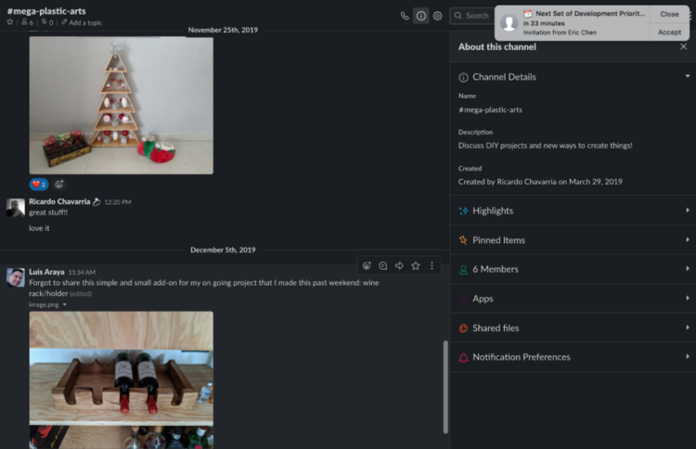Select the channel description text
Screen dimensions: 696x449
point(545,146)
